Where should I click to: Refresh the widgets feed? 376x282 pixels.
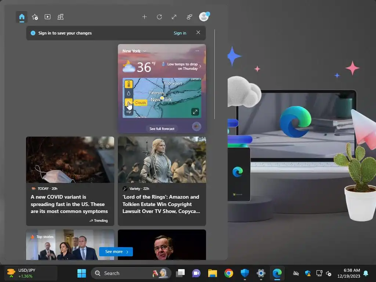pyautogui.click(x=159, y=17)
